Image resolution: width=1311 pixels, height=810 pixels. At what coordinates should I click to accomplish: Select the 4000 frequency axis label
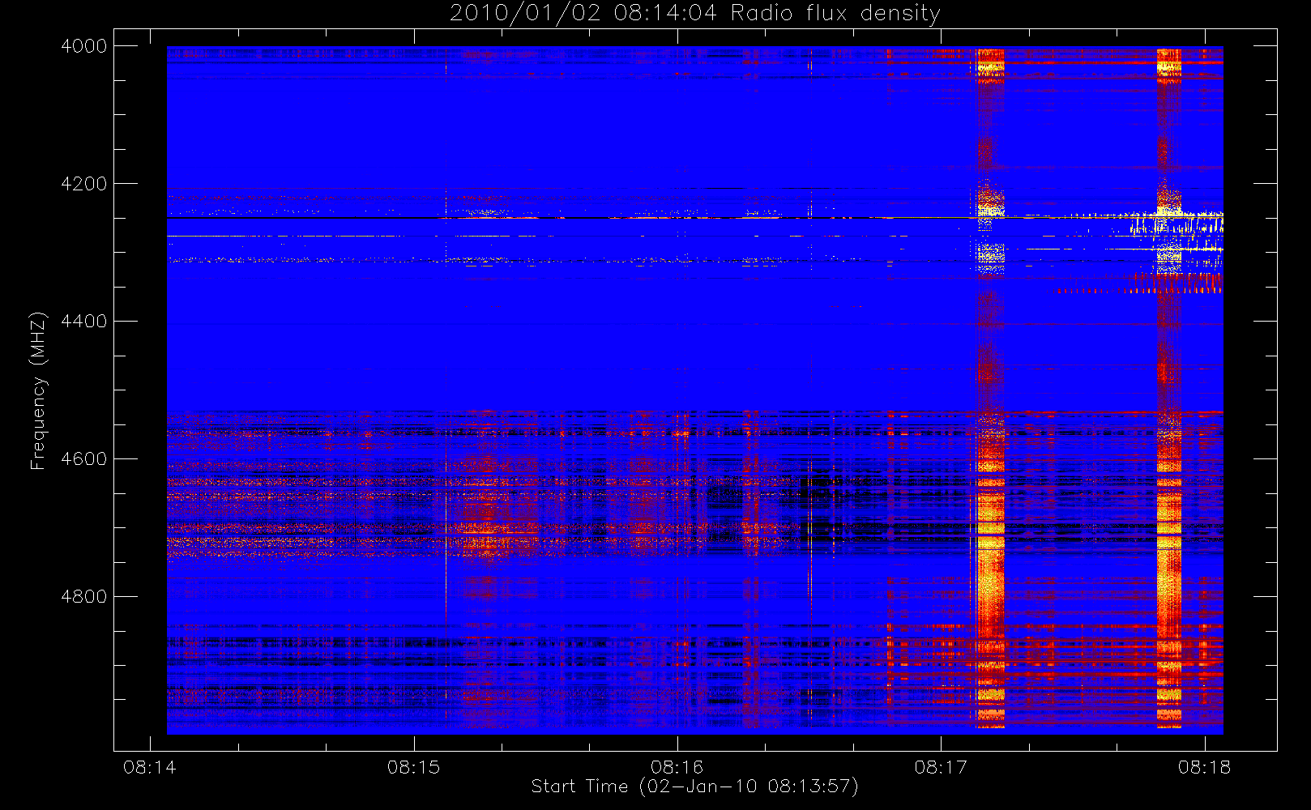(x=84, y=46)
